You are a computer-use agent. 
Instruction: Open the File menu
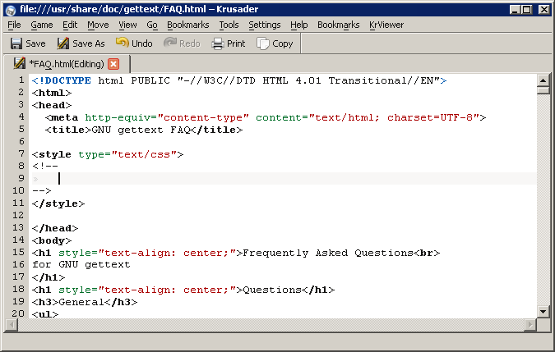point(14,25)
